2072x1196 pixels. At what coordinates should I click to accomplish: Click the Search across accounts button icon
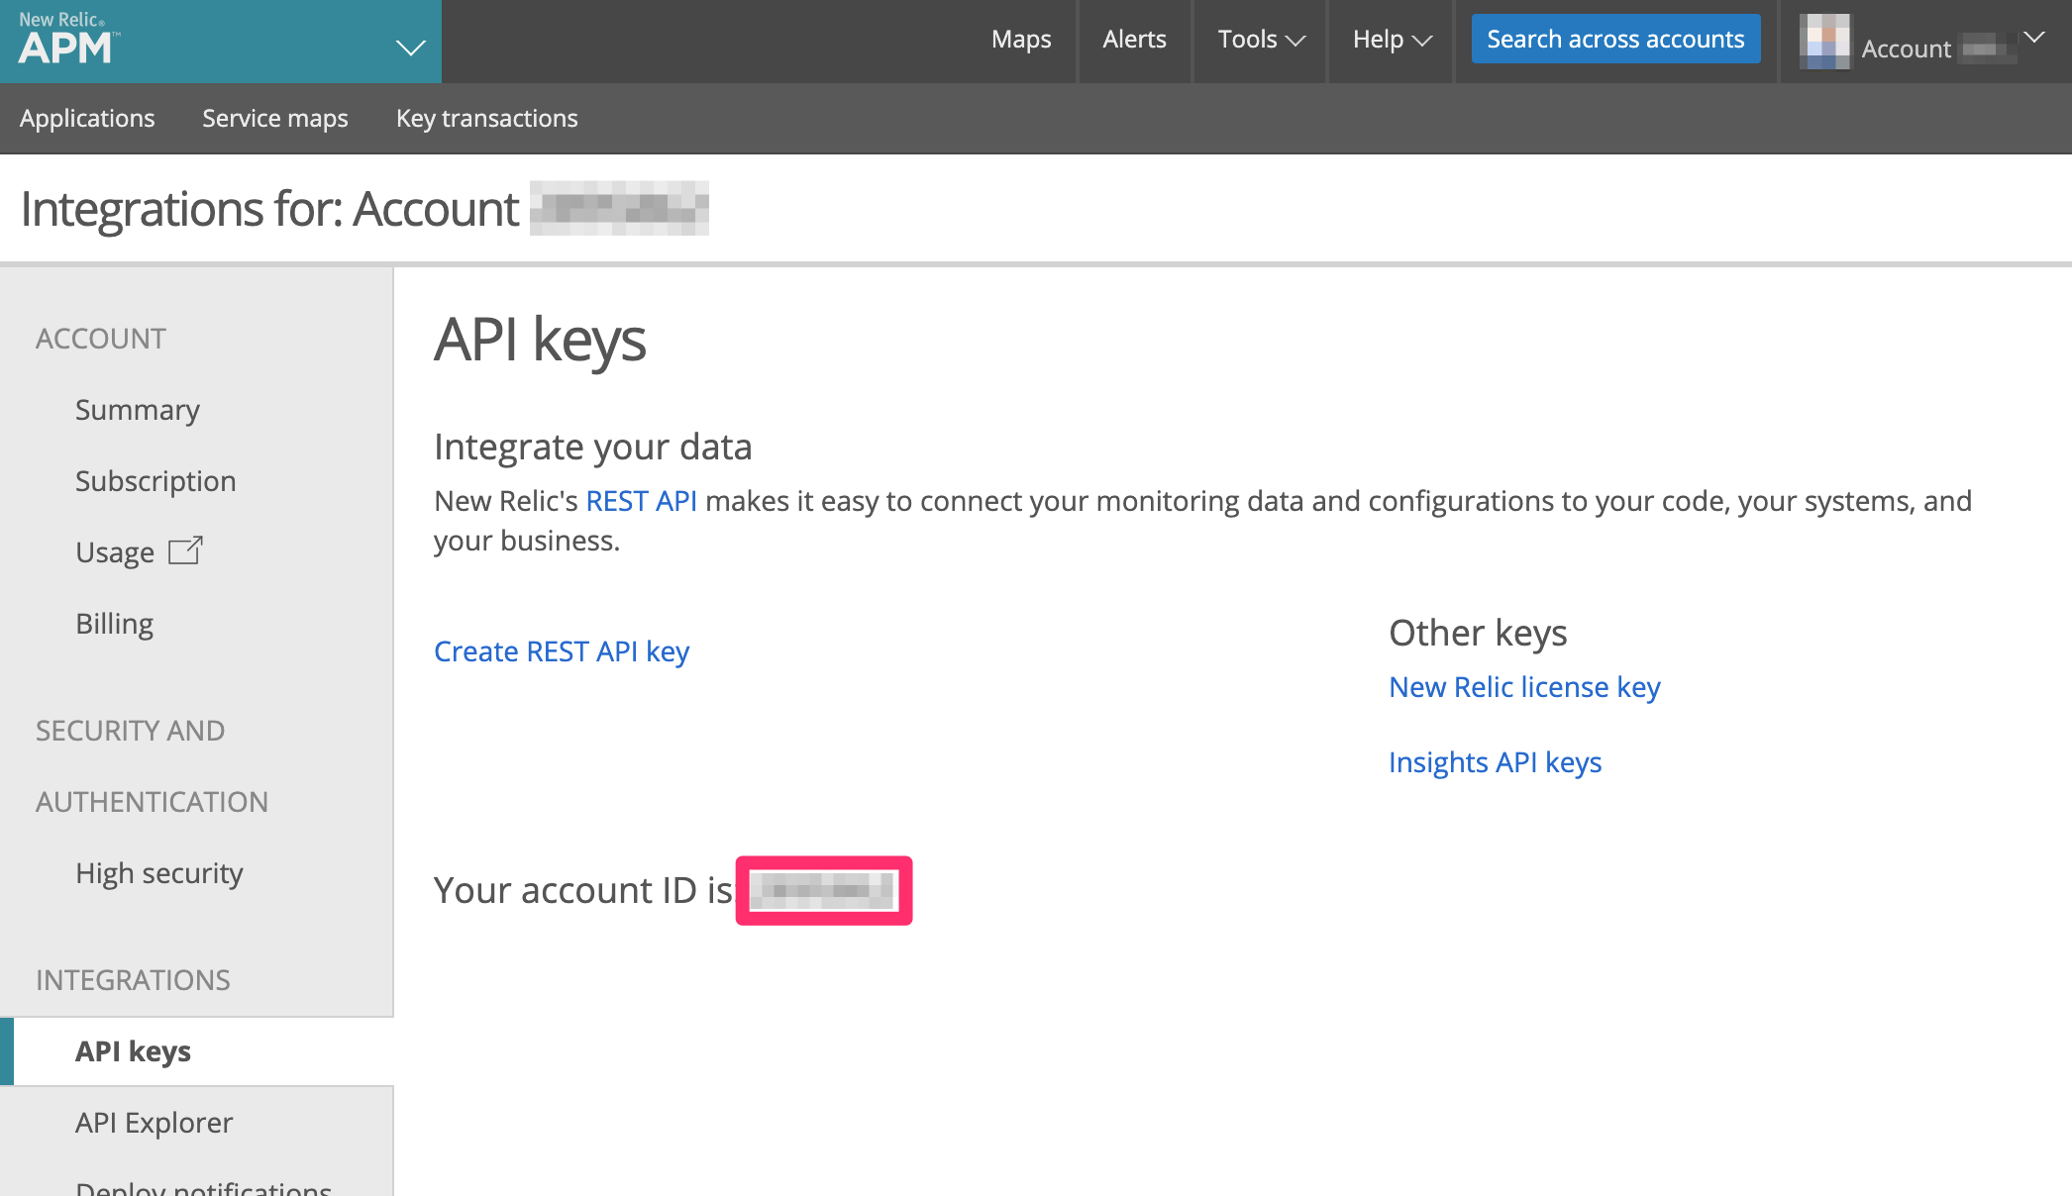point(1614,39)
